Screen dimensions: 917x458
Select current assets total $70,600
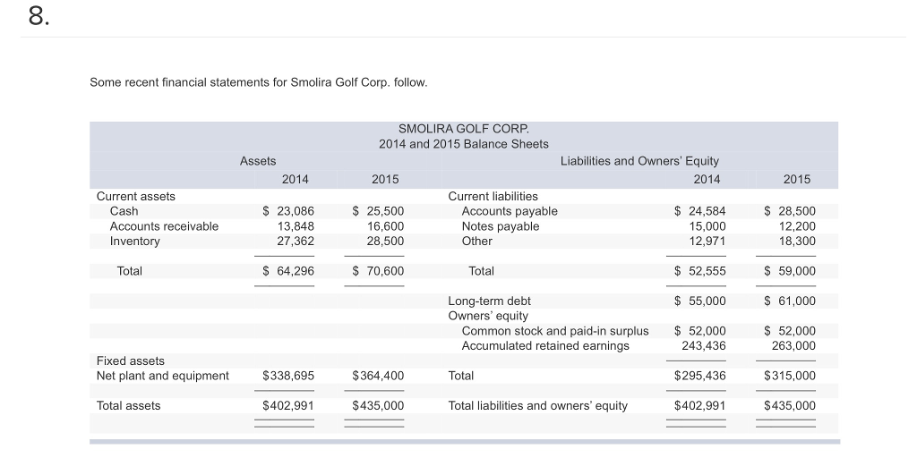(x=378, y=271)
